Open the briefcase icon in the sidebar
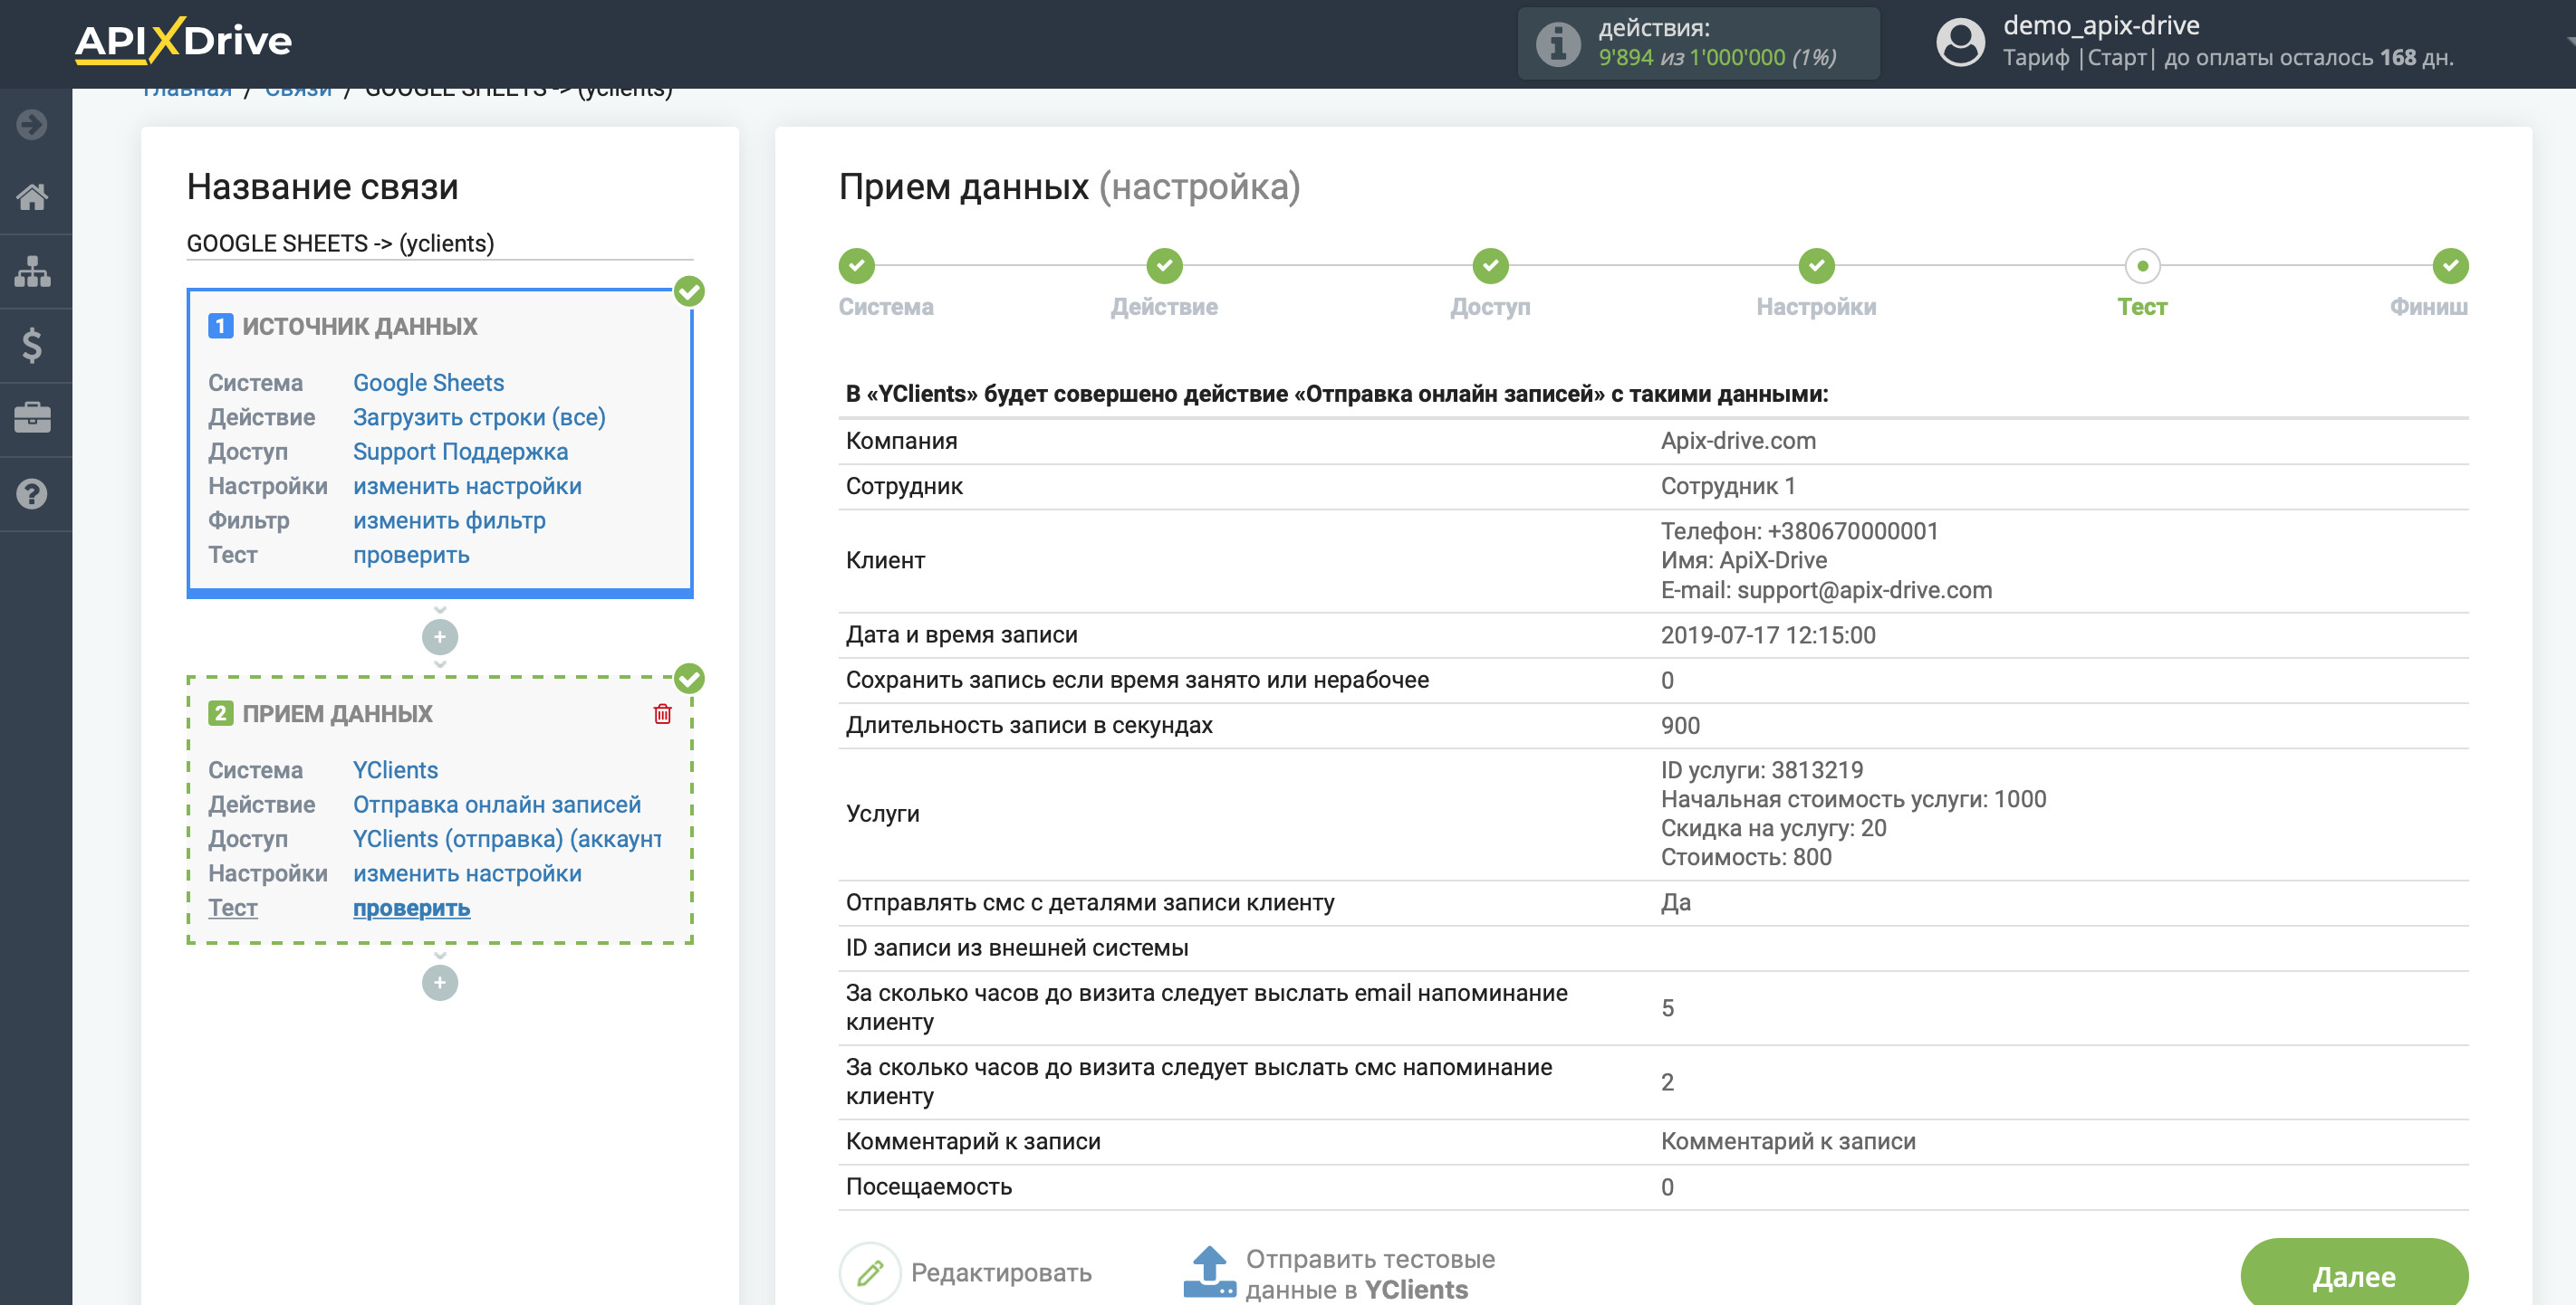 point(32,418)
